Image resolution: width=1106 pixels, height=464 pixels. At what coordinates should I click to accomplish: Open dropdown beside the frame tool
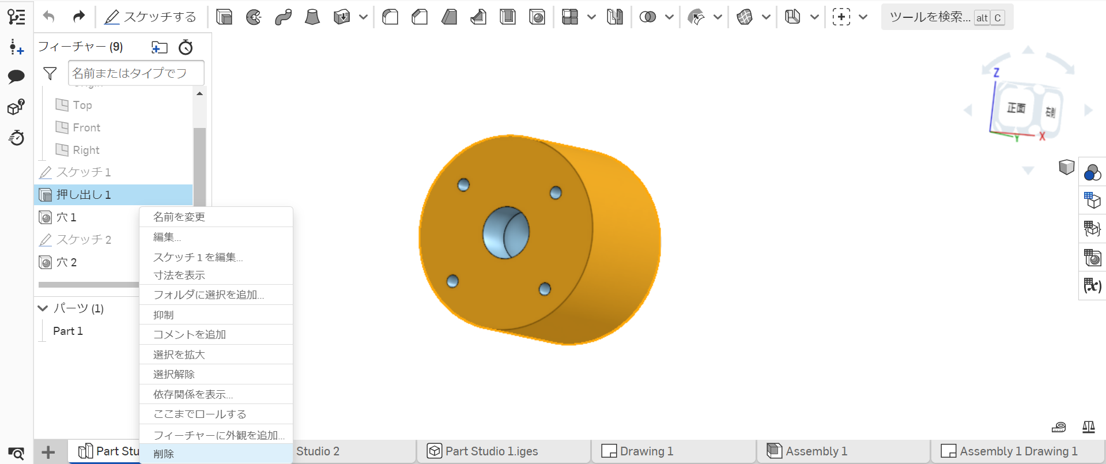click(863, 17)
